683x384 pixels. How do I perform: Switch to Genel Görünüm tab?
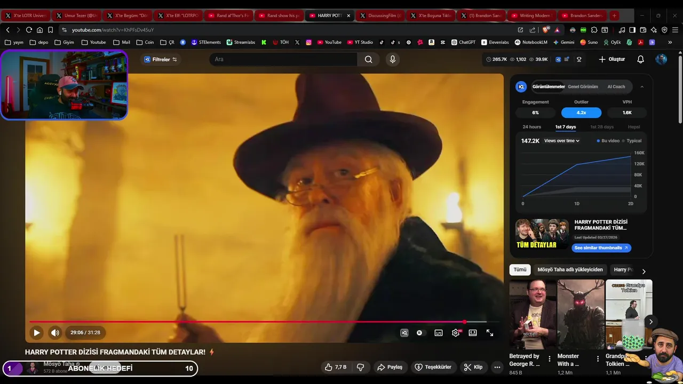(583, 86)
